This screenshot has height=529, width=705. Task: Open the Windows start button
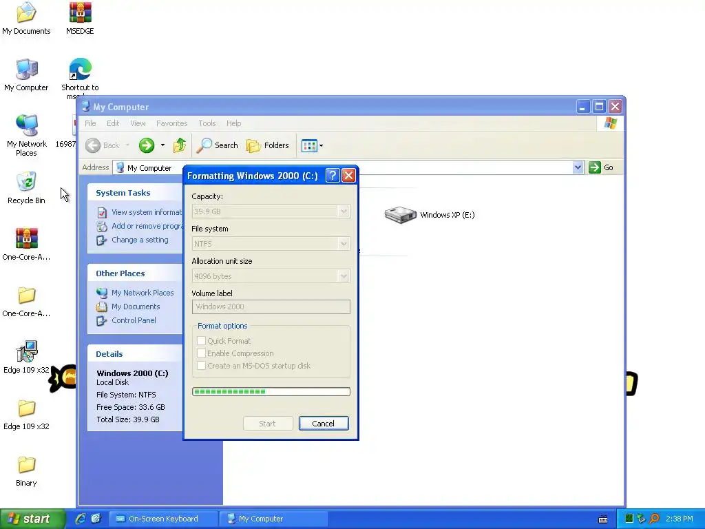pyautogui.click(x=32, y=519)
